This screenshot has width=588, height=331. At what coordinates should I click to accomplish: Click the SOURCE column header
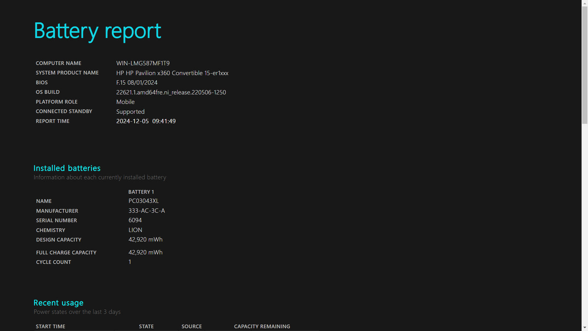(191, 327)
